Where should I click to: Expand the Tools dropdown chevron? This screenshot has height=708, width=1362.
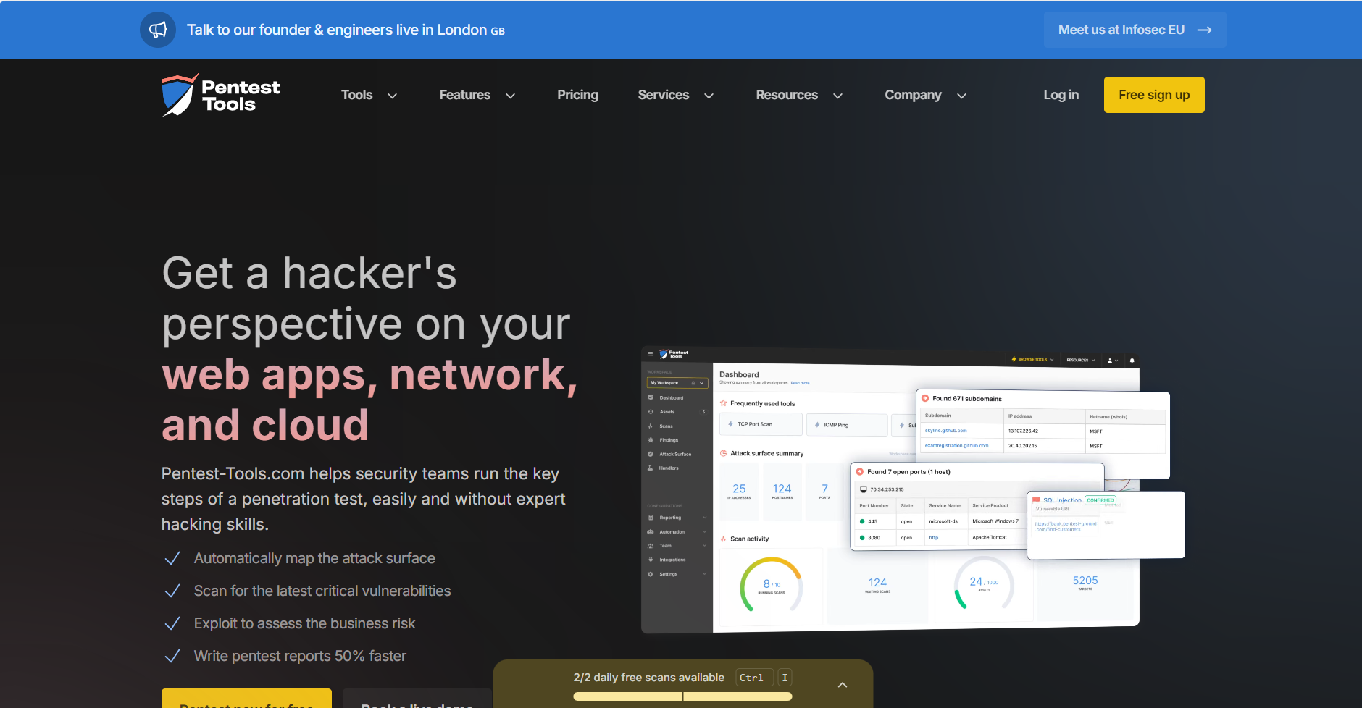[x=392, y=96]
